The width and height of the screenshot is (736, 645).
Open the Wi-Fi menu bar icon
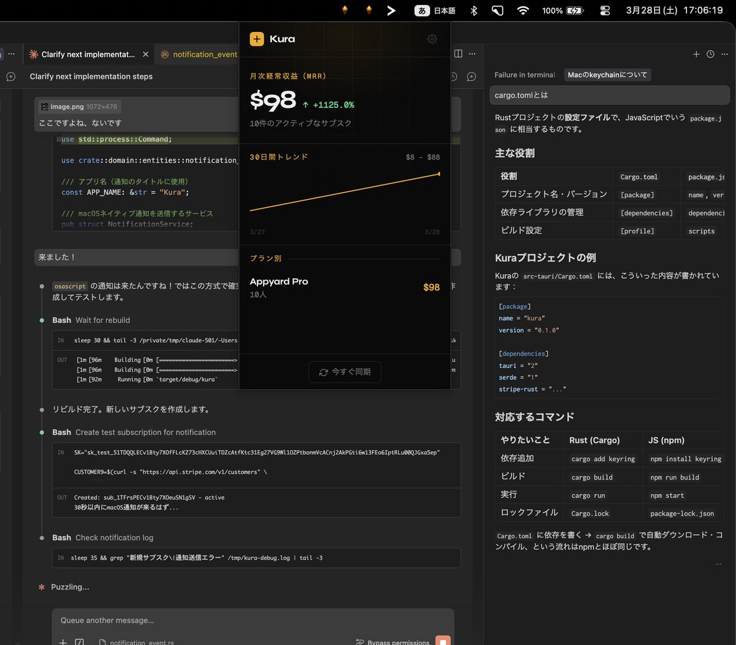tap(523, 10)
